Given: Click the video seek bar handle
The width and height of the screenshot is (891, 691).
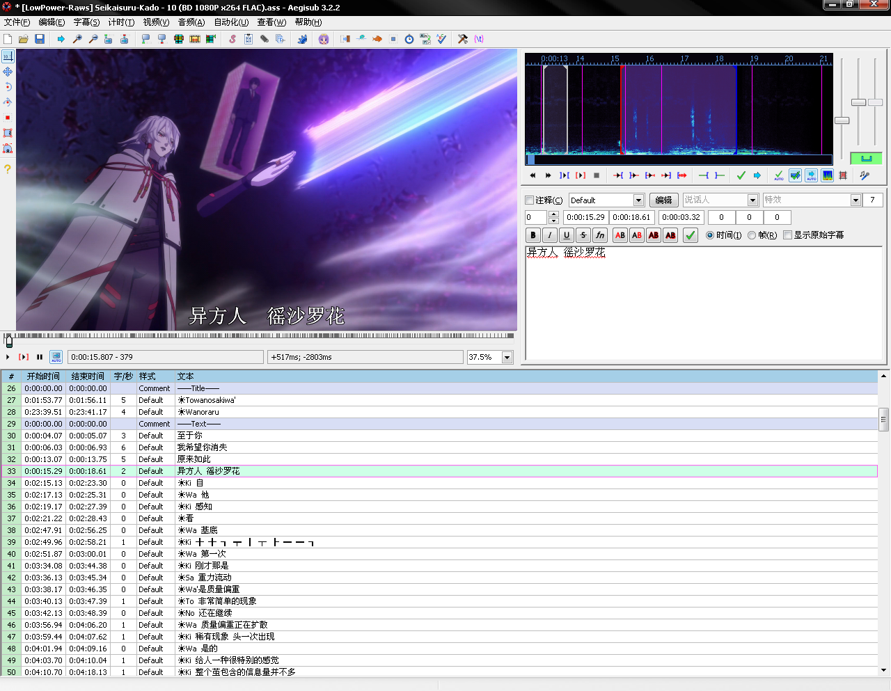Looking at the screenshot, I should (9, 341).
